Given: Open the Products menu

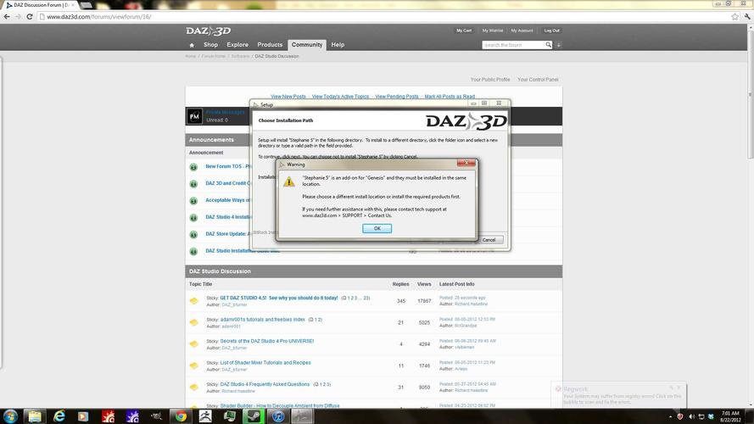Looking at the screenshot, I should point(270,45).
